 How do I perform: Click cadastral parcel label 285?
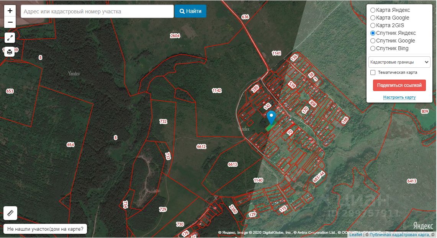click(x=255, y=88)
